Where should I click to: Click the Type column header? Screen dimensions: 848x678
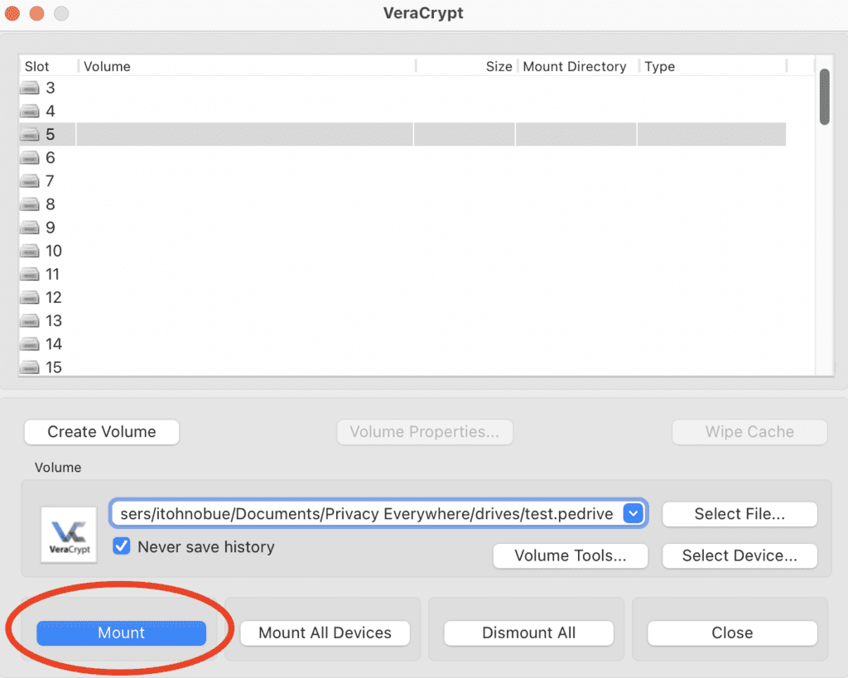[x=713, y=66]
